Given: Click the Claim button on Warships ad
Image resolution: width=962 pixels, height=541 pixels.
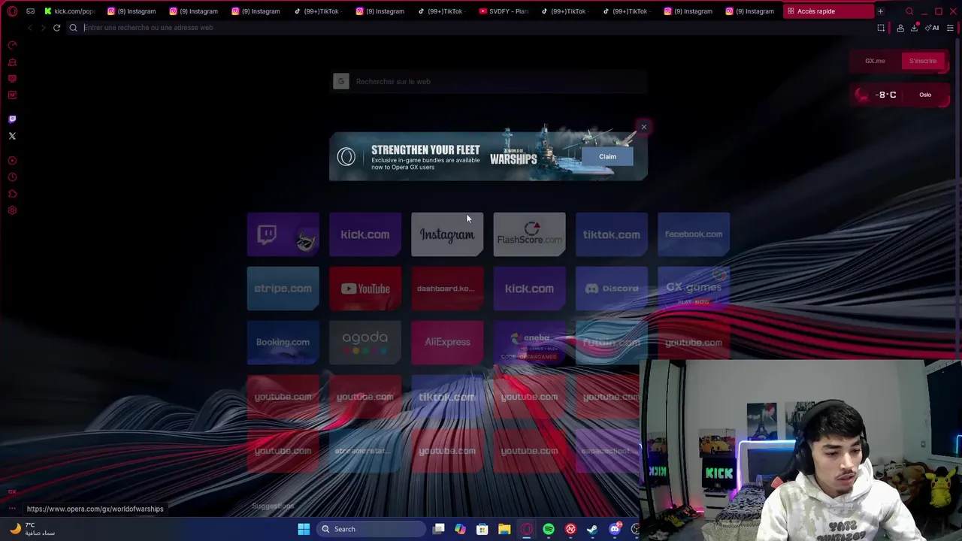Looking at the screenshot, I should coord(607,156).
